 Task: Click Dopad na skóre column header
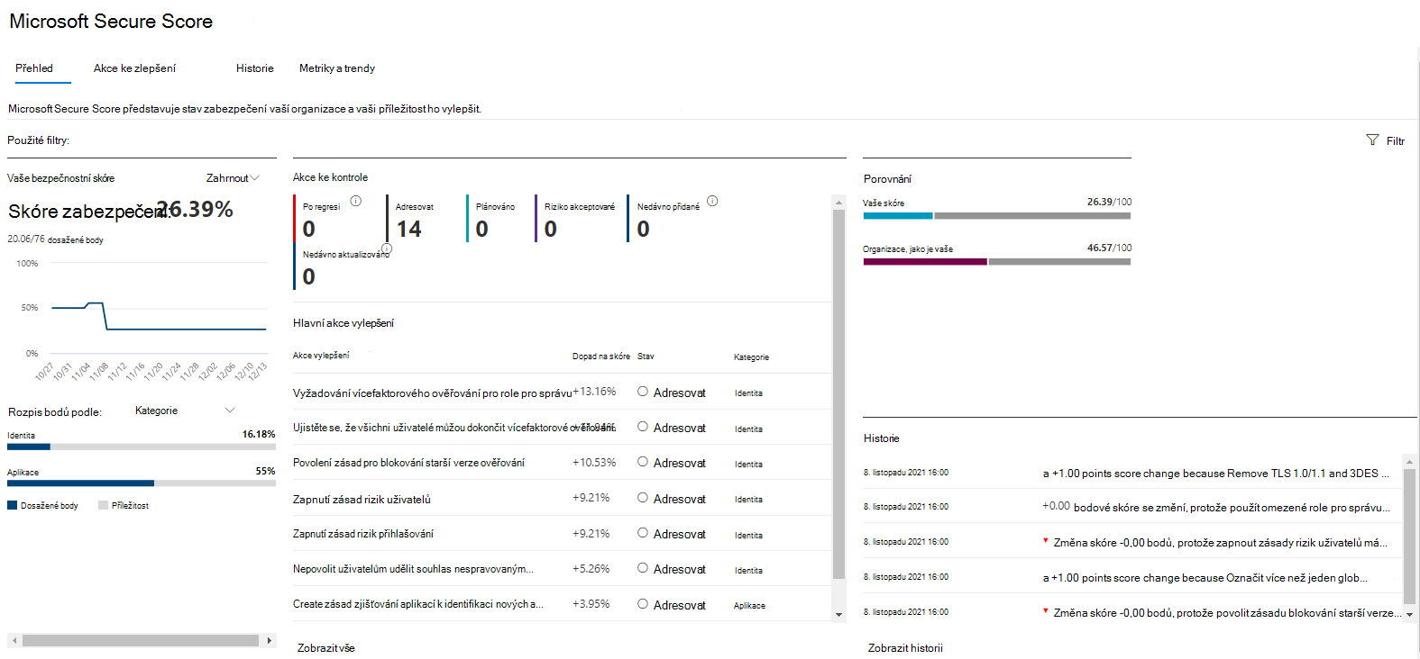point(600,357)
